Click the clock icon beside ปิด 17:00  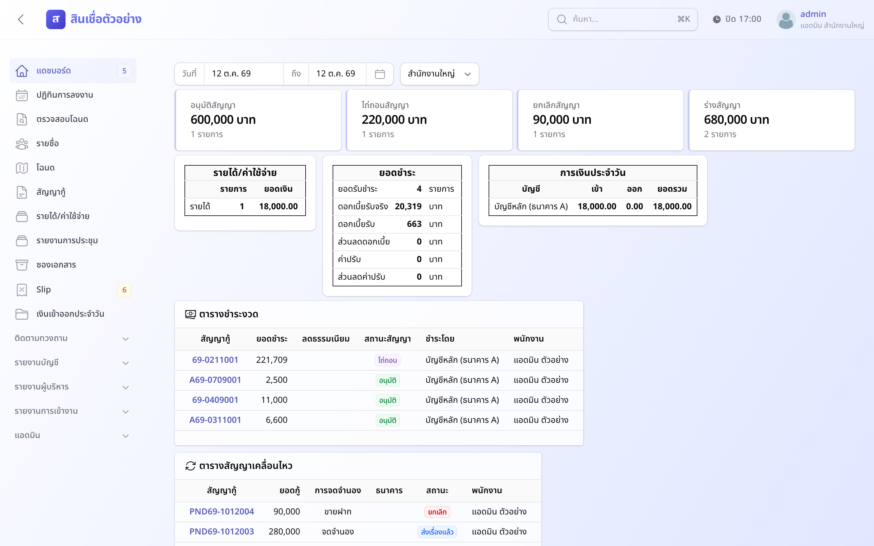[716, 19]
